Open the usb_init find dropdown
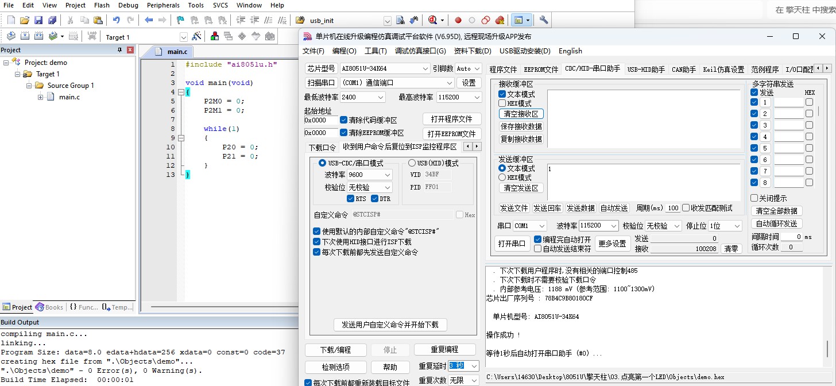Viewport: 836px width, 386px height. click(x=387, y=21)
